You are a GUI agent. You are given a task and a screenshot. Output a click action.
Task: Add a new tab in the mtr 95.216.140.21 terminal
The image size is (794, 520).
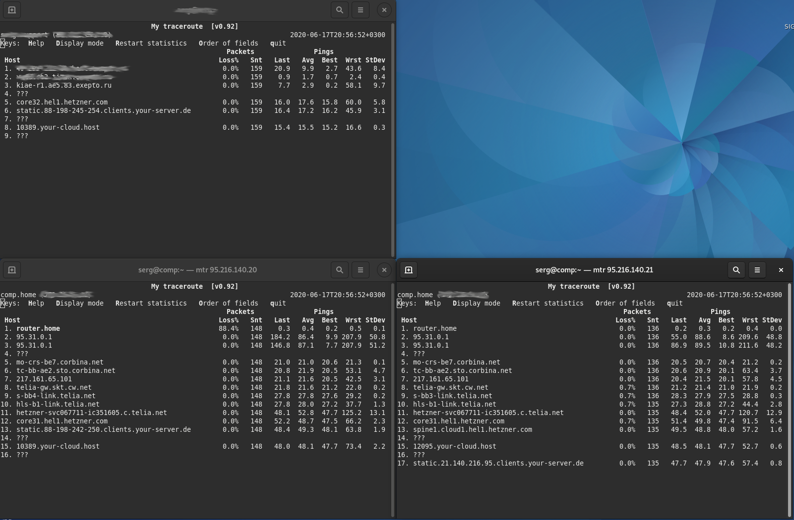point(409,270)
